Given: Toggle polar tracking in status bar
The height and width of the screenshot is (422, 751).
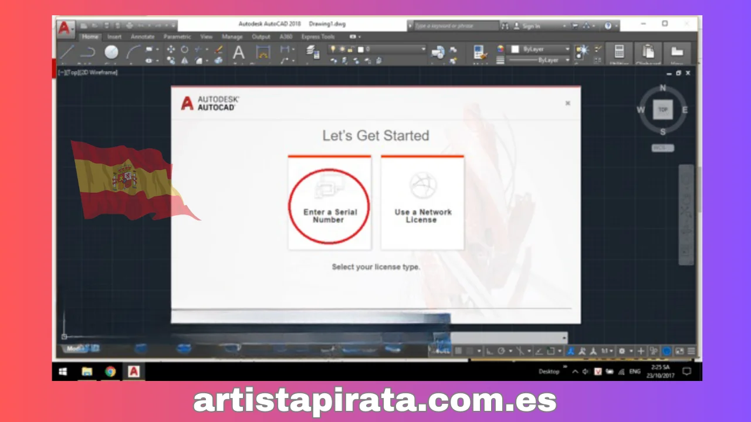Looking at the screenshot, I should coord(502,351).
